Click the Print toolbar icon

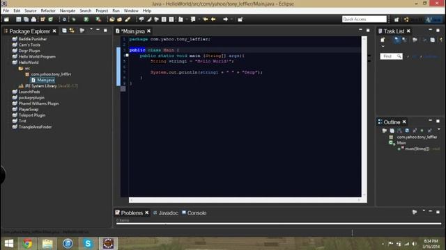tap(33, 19)
